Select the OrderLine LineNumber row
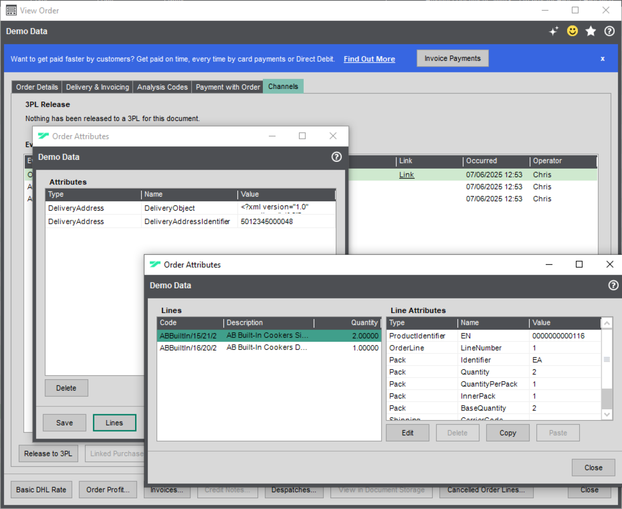This screenshot has width=622, height=509. tap(494, 348)
